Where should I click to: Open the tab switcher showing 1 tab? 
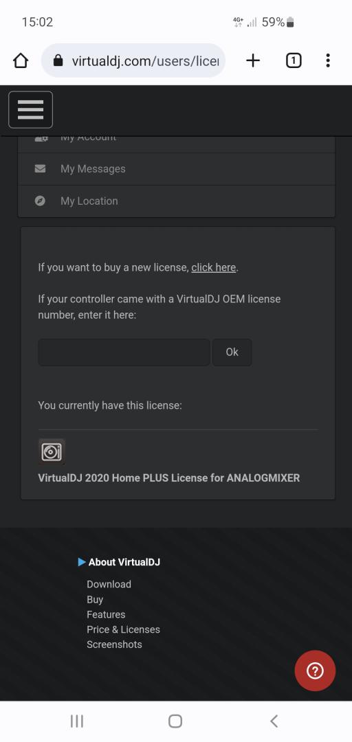(x=294, y=60)
